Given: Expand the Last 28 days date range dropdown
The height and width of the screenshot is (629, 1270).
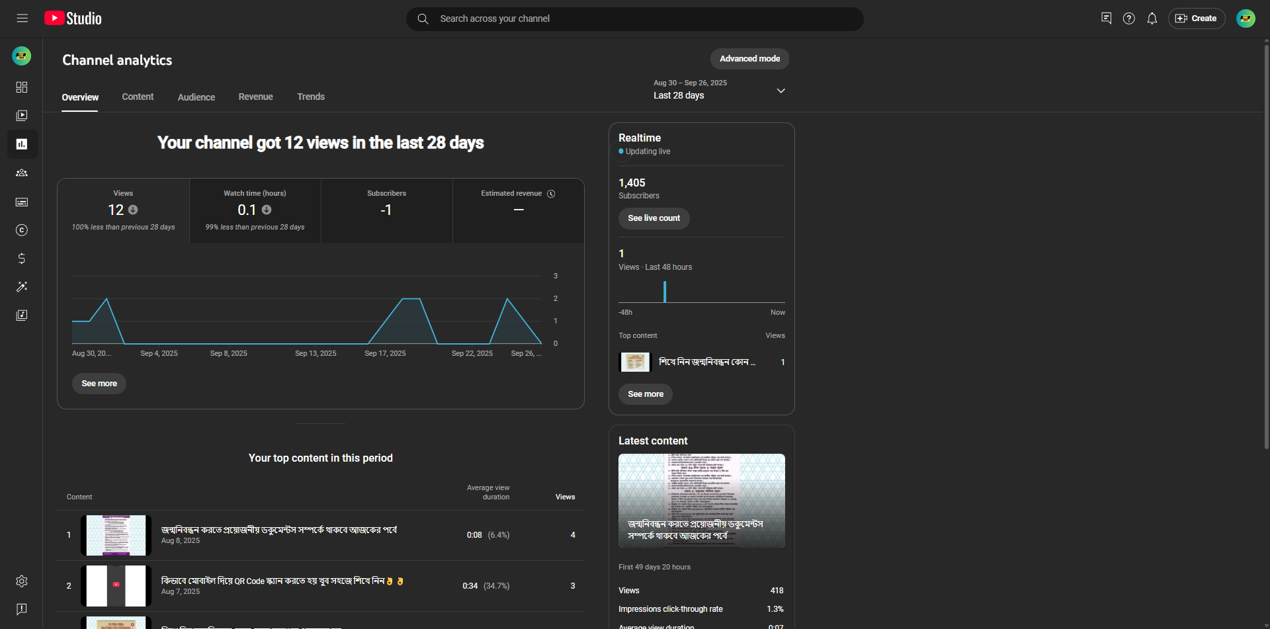Looking at the screenshot, I should (719, 90).
